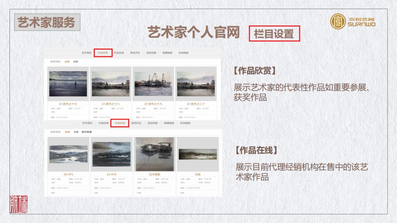This screenshot has height=223, width=397.
Task: Click the 类型筛选 label beside 数字版画 filters
Action: click(56, 132)
